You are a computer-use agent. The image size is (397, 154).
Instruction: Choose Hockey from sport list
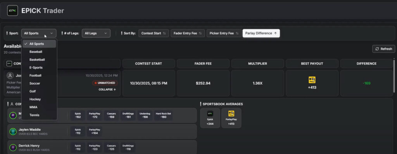[39, 99]
